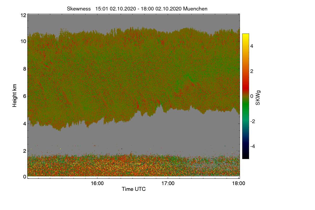Click the colorbar tick label 4

252,46
